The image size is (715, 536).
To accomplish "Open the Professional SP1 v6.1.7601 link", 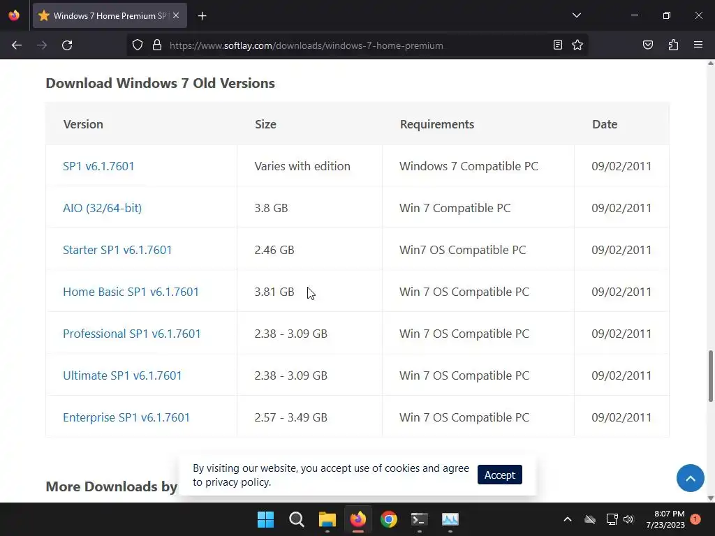I will [x=132, y=334].
